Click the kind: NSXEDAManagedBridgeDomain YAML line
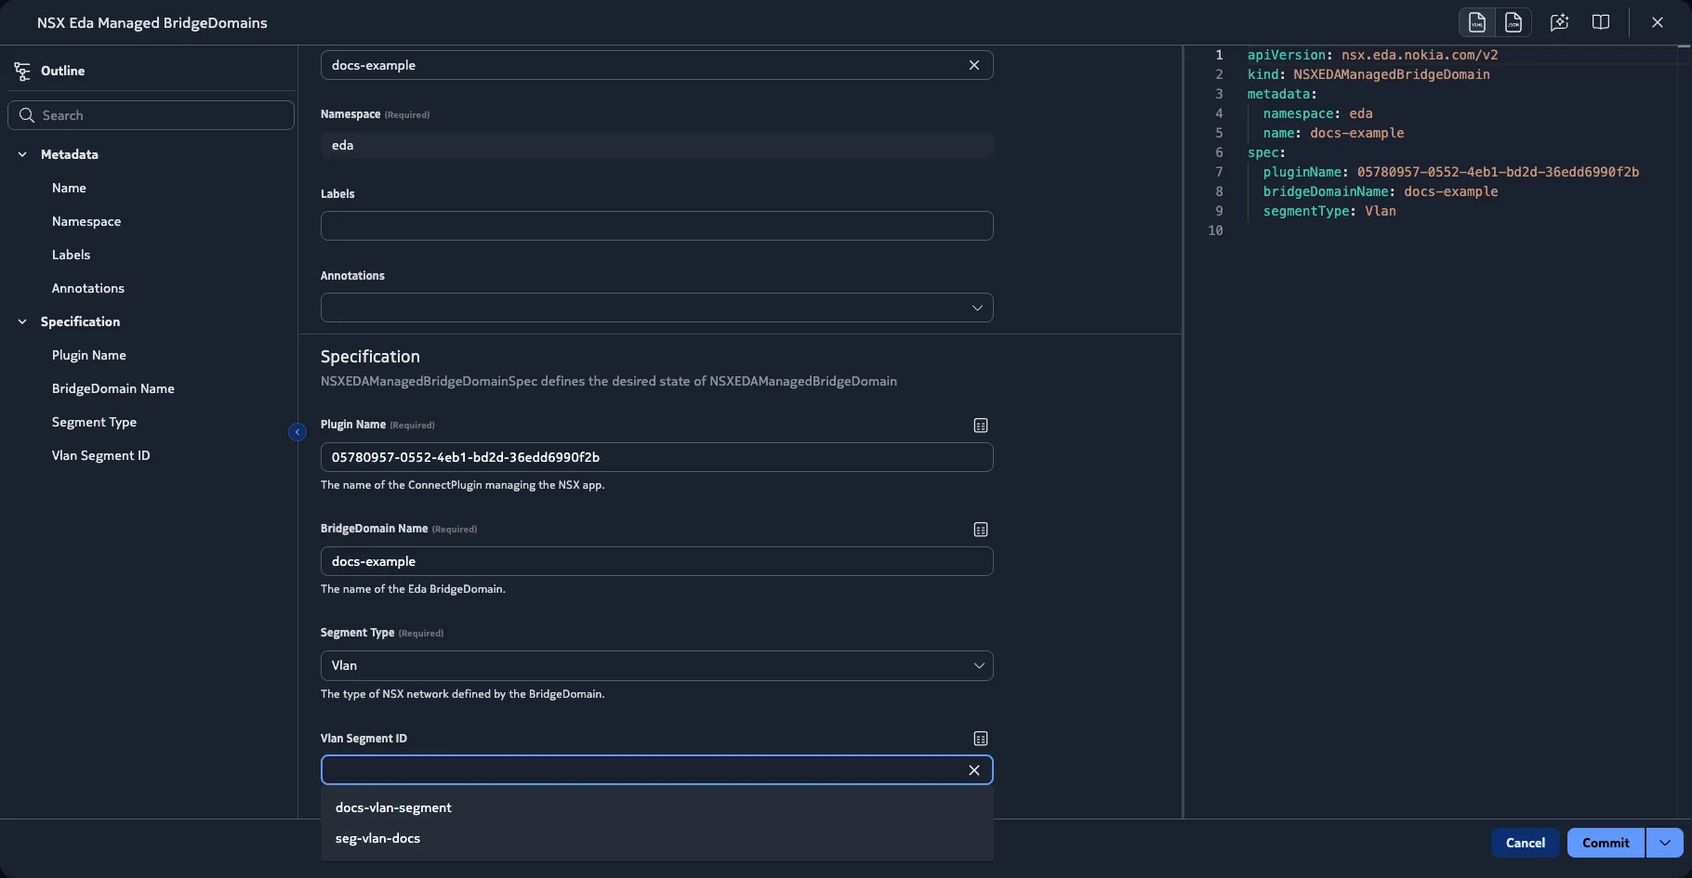Viewport: 1692px width, 878px height. pos(1368,74)
